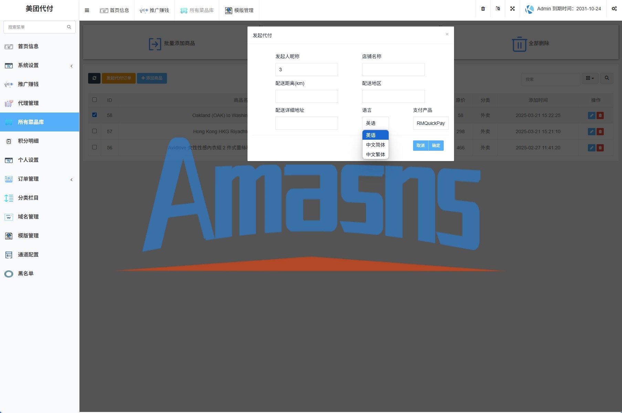Viewport: 622px width, 413px height.
Task: Click the delete trash icon for row 56
Action: (600, 148)
